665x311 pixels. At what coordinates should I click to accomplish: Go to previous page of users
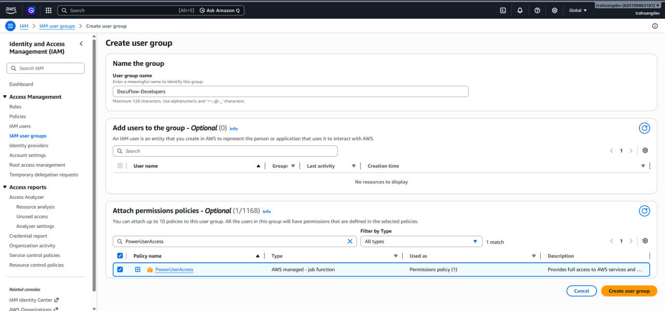click(x=612, y=151)
